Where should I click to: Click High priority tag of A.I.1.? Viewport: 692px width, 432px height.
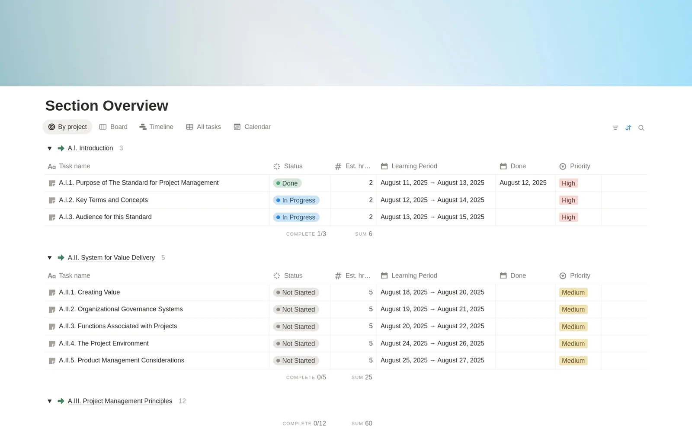(568, 183)
